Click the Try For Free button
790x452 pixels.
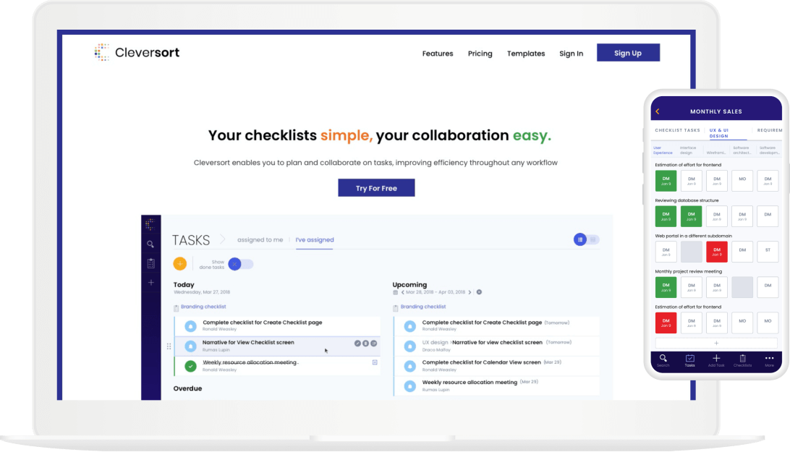pos(376,188)
